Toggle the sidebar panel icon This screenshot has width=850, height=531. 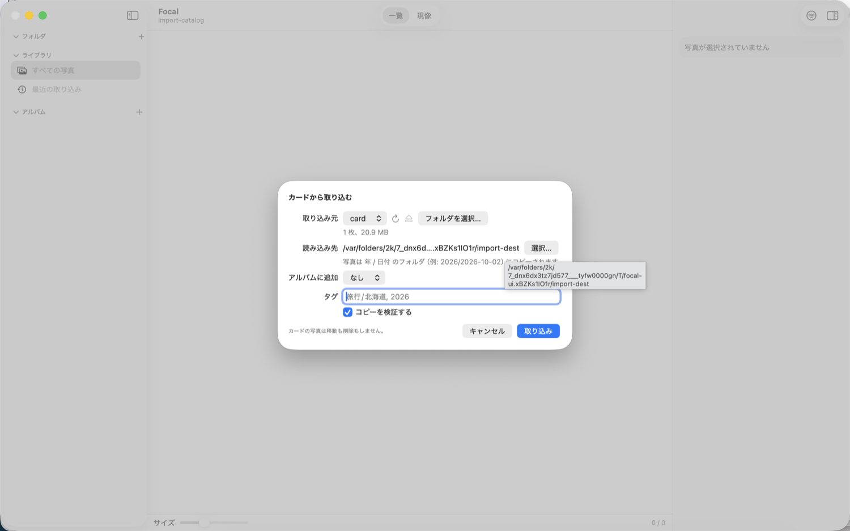pos(133,16)
